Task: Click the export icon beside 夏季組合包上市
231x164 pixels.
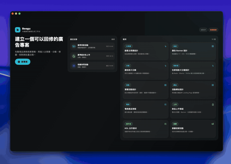Action: [x=74, y=56]
